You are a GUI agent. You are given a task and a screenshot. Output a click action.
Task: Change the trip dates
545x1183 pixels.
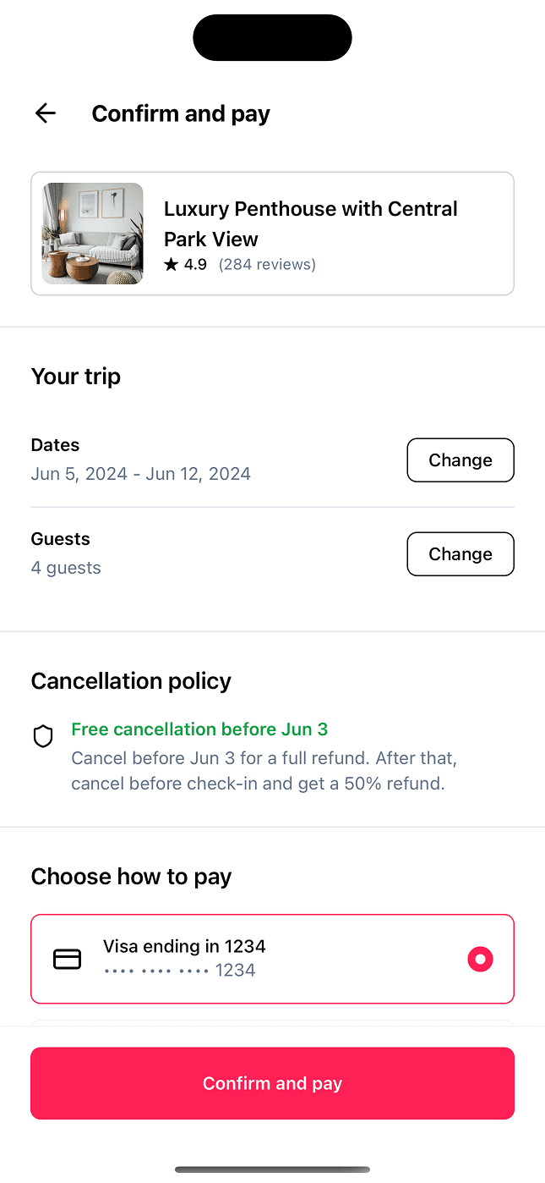[x=460, y=460]
